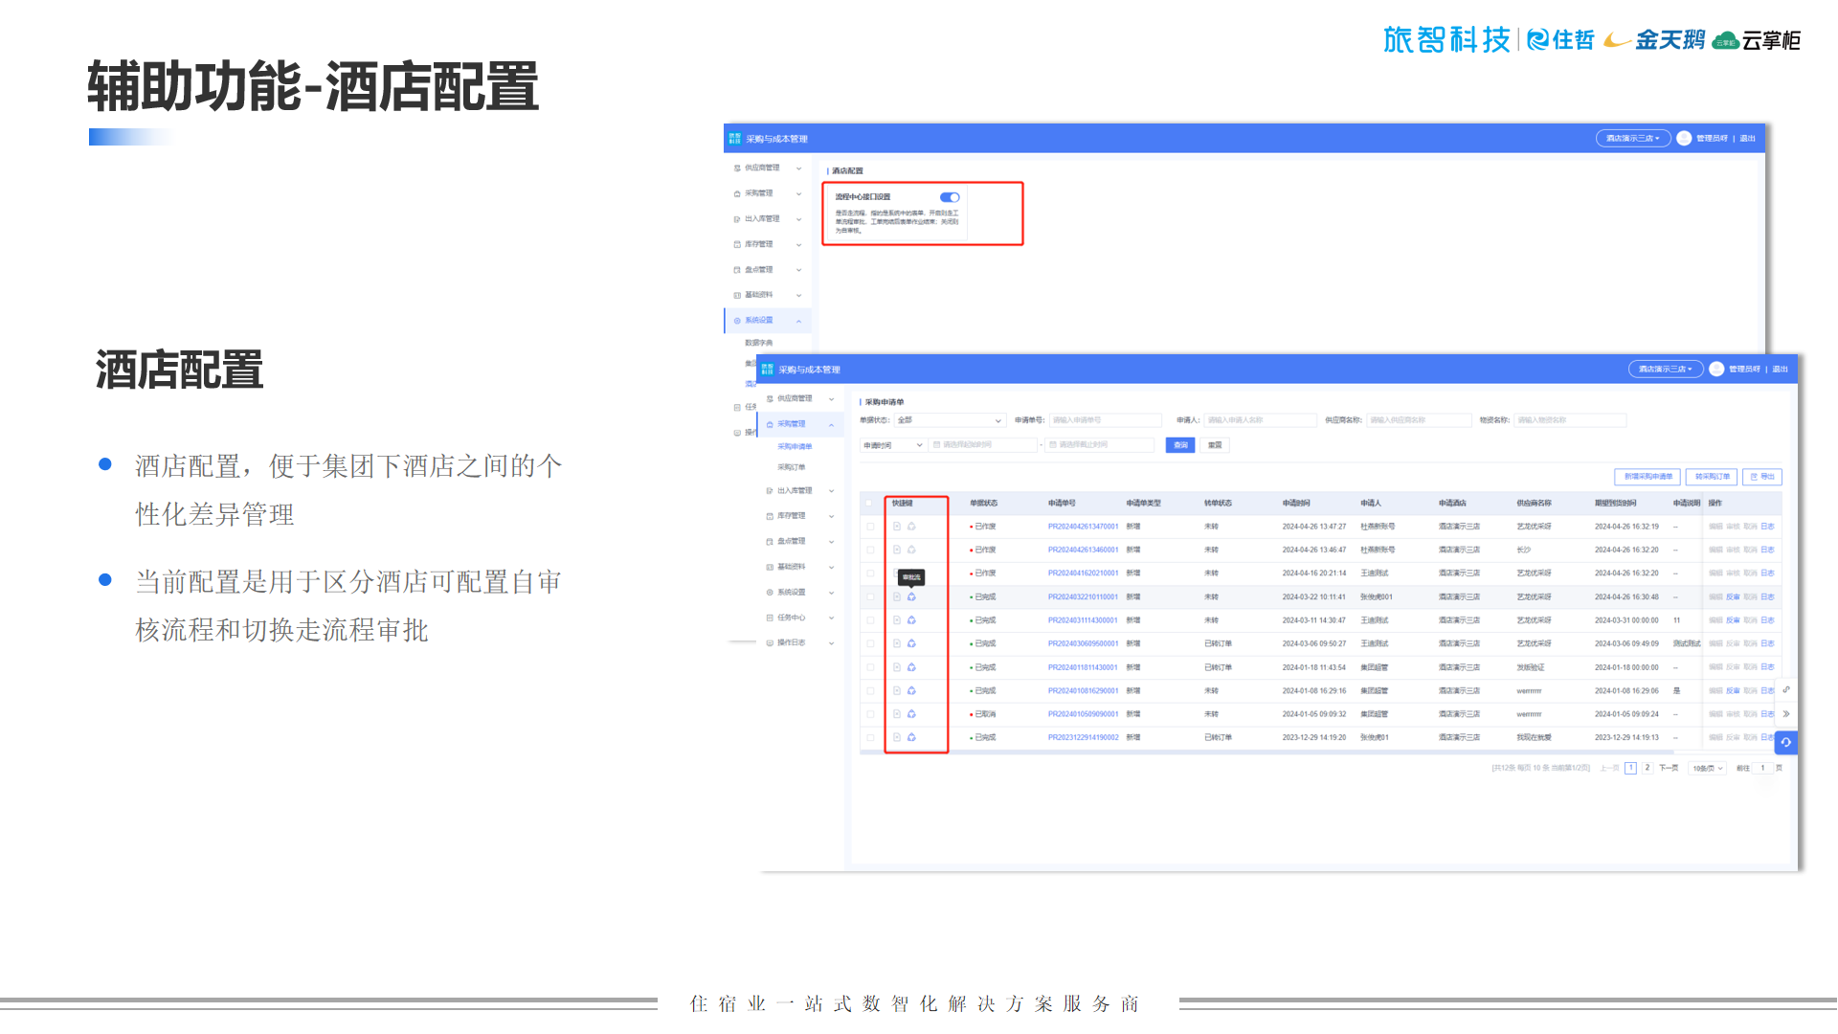Open the 10条/页 page size dropdown

pos(1707,768)
